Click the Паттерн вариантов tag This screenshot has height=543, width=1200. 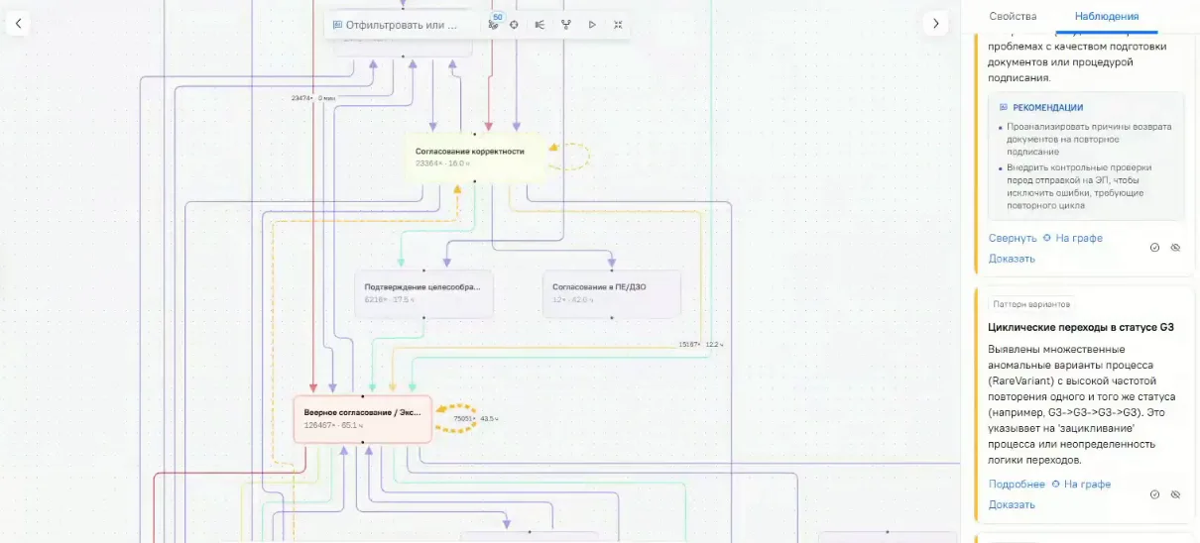point(1029,304)
